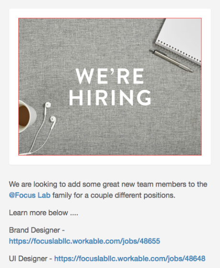Click the "family for a couple different positions" text
The image size is (220, 268).
coord(114,195)
